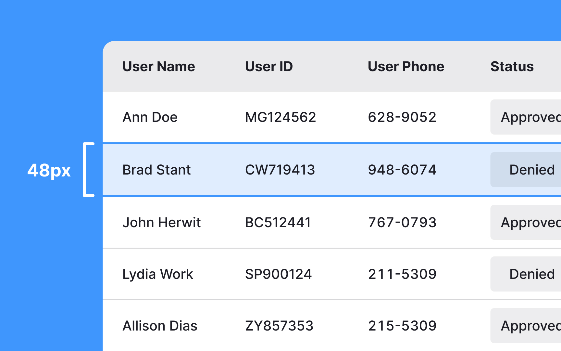Click the User Name column header
The width and height of the screenshot is (561, 351).
pos(159,66)
